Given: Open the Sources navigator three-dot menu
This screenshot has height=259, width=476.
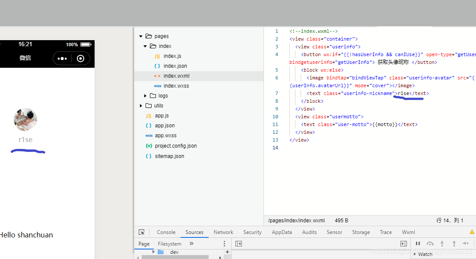Looking at the screenshot, I should (x=224, y=243).
